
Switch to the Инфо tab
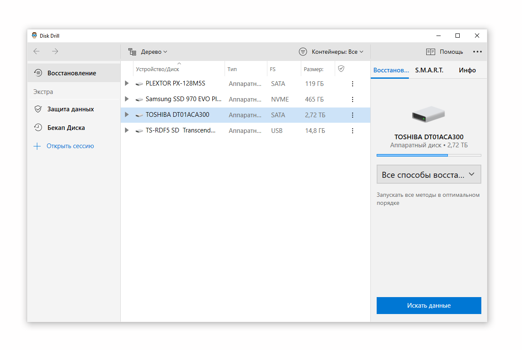[x=467, y=70]
